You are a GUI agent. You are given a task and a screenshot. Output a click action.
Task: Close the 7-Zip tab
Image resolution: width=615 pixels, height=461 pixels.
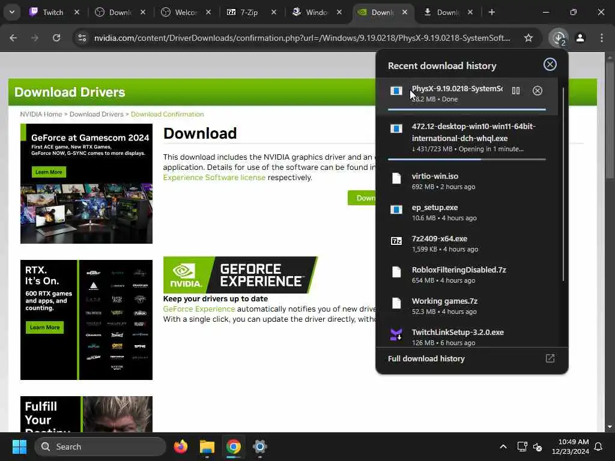[x=274, y=12]
